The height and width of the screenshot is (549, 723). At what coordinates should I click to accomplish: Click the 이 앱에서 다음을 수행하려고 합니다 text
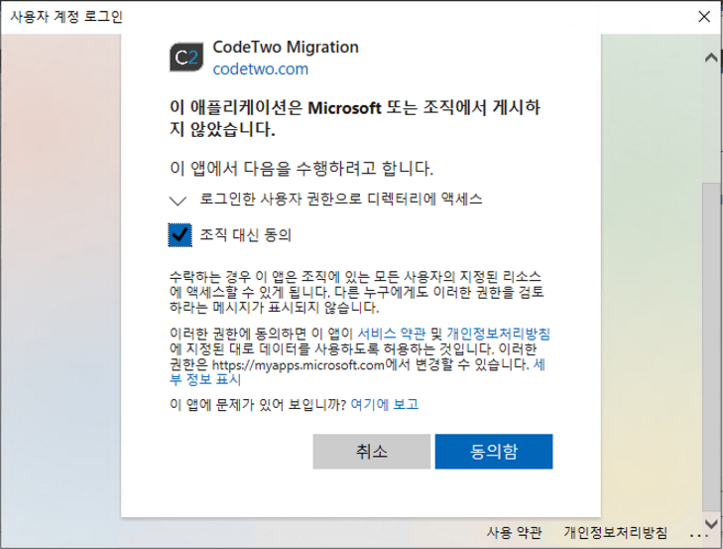tap(301, 168)
